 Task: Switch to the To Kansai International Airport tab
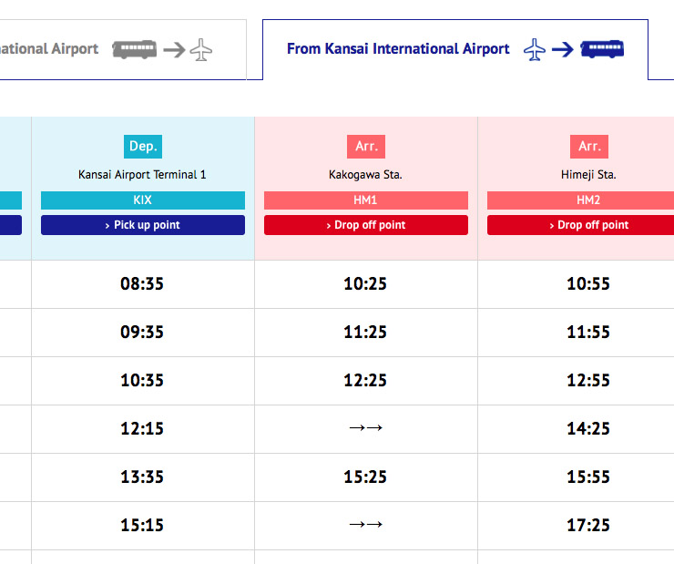(123, 49)
